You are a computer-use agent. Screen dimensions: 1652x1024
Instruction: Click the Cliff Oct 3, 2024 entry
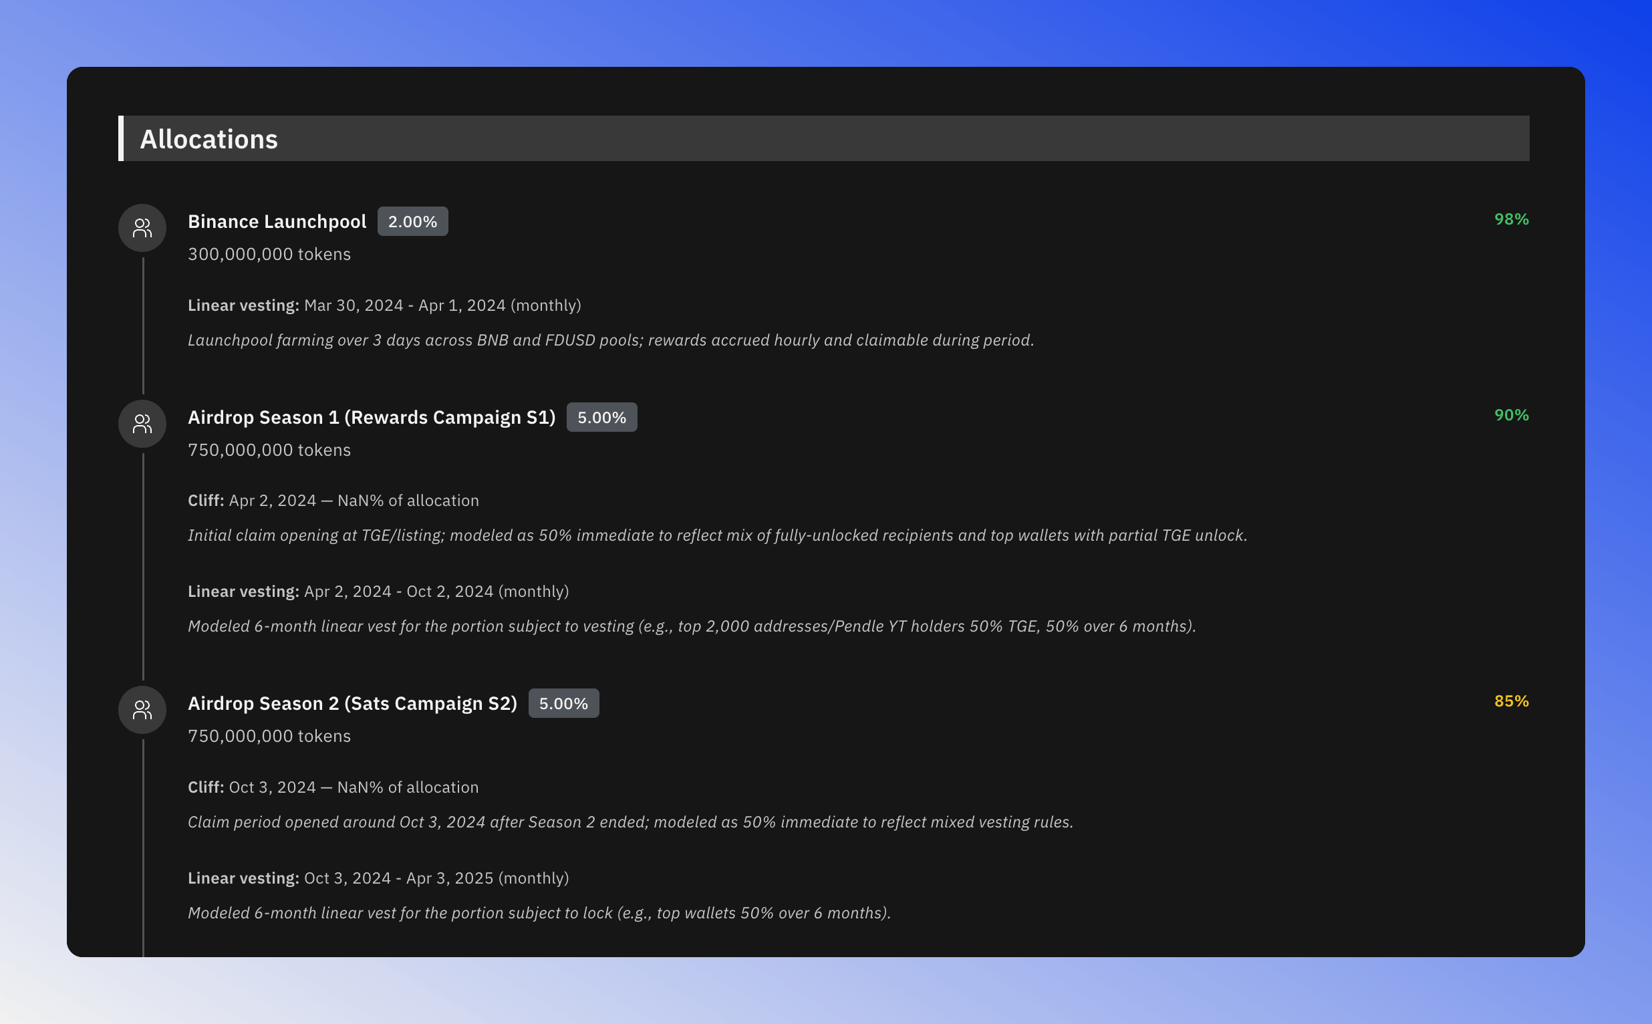click(x=333, y=787)
